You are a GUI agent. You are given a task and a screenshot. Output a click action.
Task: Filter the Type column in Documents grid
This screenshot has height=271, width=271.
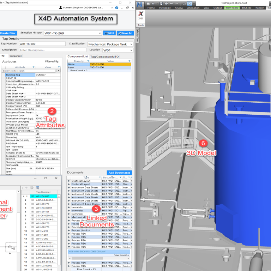click(x=100, y=177)
